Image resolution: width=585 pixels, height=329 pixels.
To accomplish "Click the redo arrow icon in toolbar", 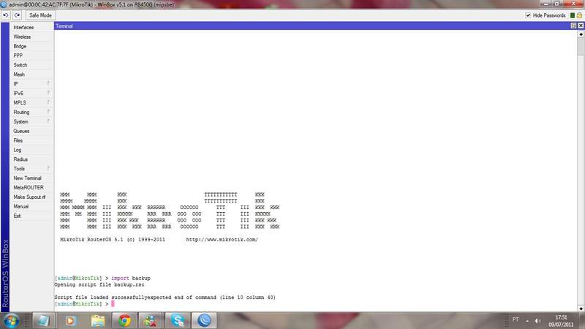I will (17, 15).
